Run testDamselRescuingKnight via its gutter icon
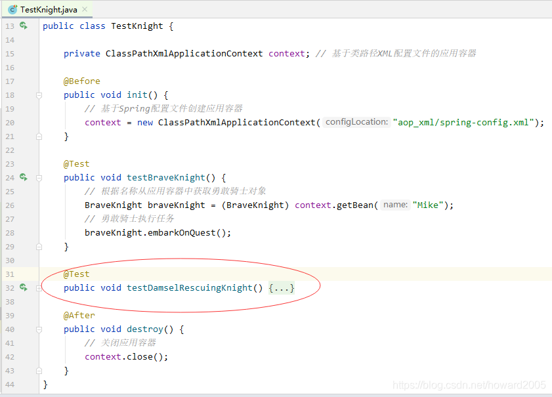The width and height of the screenshot is (552, 397). (x=24, y=287)
